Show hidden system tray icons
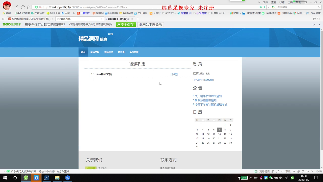The width and height of the screenshot is (323, 182). click(251, 178)
